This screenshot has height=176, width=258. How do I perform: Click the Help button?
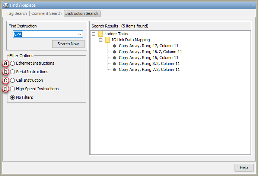tap(243, 167)
